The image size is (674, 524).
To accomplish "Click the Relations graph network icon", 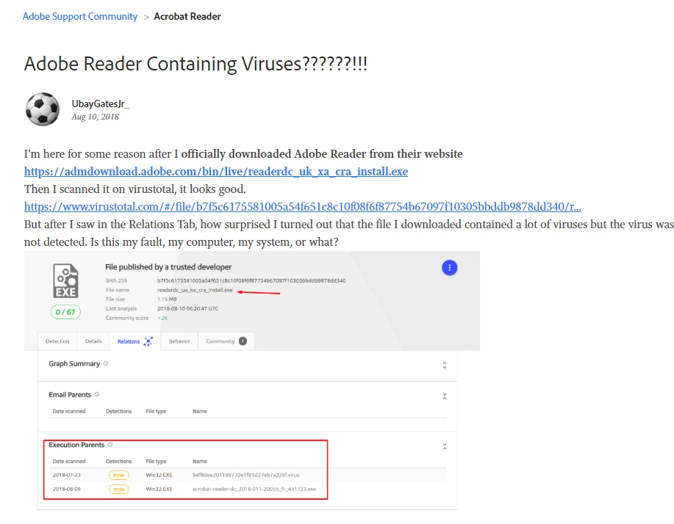I will point(148,341).
